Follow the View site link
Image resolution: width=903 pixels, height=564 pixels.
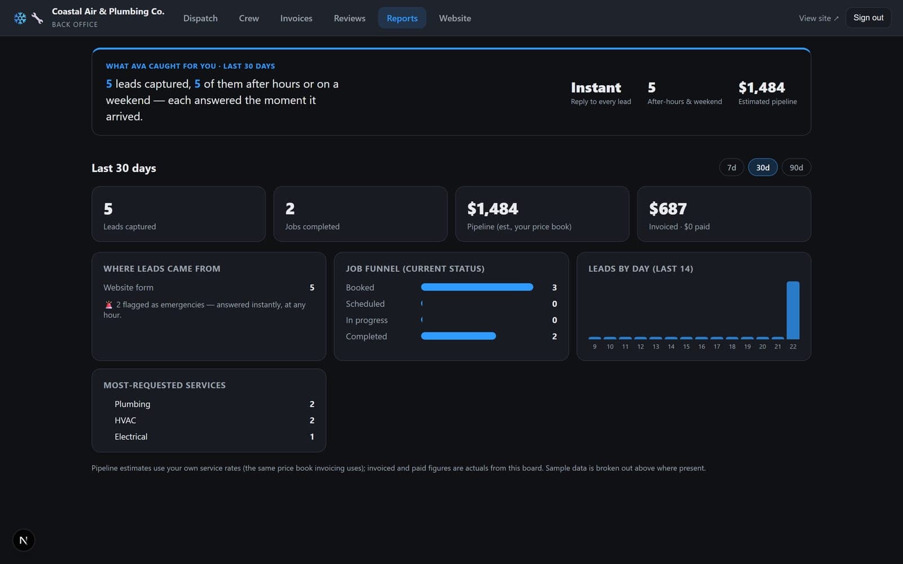point(818,18)
